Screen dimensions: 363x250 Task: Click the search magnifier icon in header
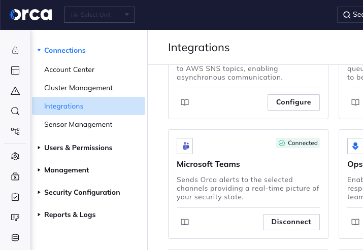(347, 15)
